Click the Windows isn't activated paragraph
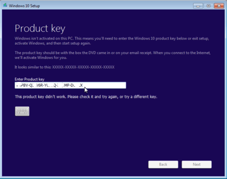227x179 pixels. [x=112, y=41]
